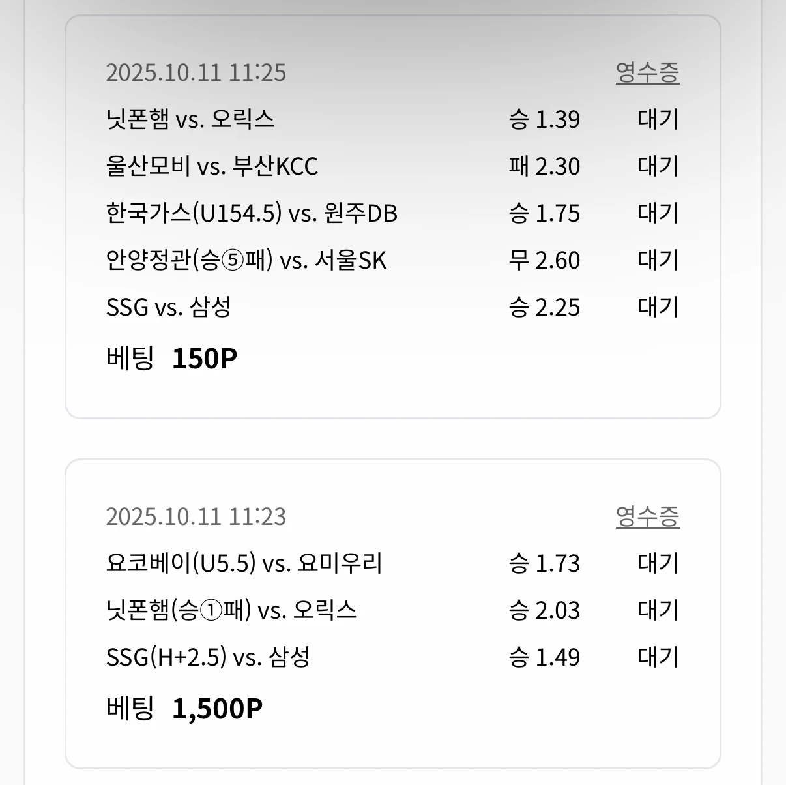The height and width of the screenshot is (785, 786).
Task: Open the 영수증 link for the 11:23 bet
Action: tap(647, 516)
